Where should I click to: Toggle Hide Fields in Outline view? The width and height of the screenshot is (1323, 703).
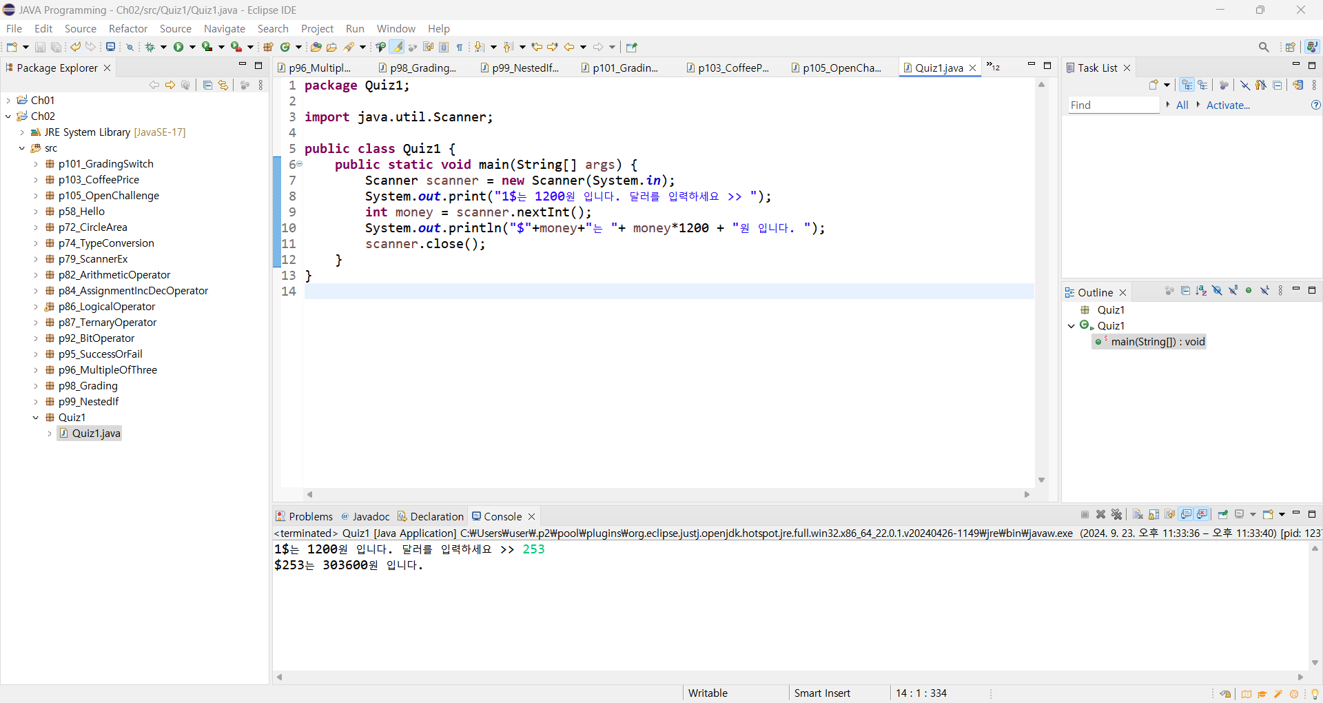pyautogui.click(x=1217, y=291)
